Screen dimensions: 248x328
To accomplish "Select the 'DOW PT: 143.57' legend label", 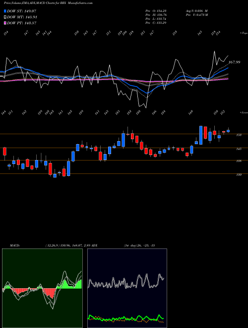I will tap(22, 23).
